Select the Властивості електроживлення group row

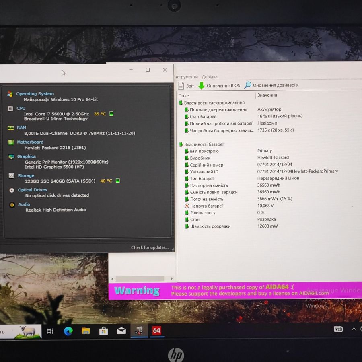click(x=212, y=103)
